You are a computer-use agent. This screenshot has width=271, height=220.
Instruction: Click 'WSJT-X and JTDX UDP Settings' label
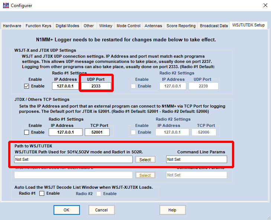coord(45,50)
